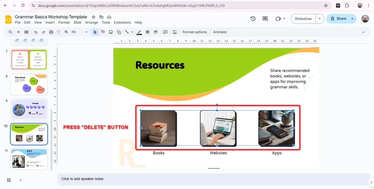Expand the Share button dropdown arrow
The image size is (374, 189).
click(x=352, y=19)
